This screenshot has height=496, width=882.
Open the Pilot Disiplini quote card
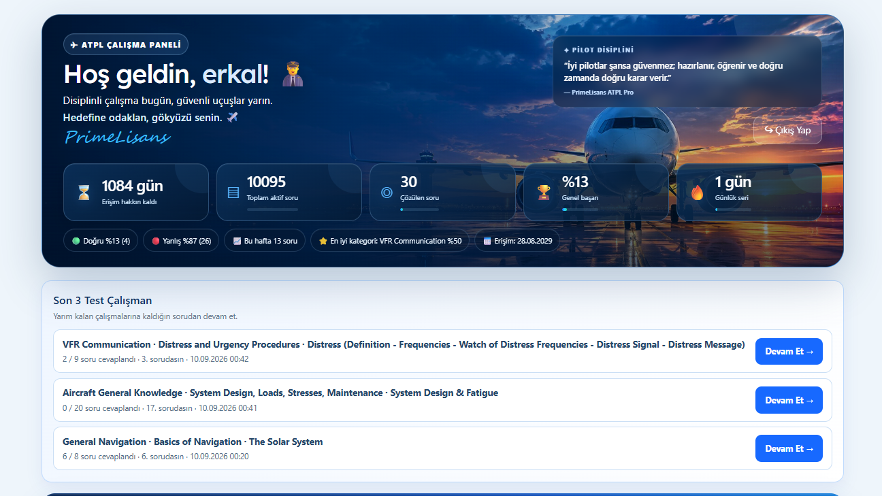687,71
